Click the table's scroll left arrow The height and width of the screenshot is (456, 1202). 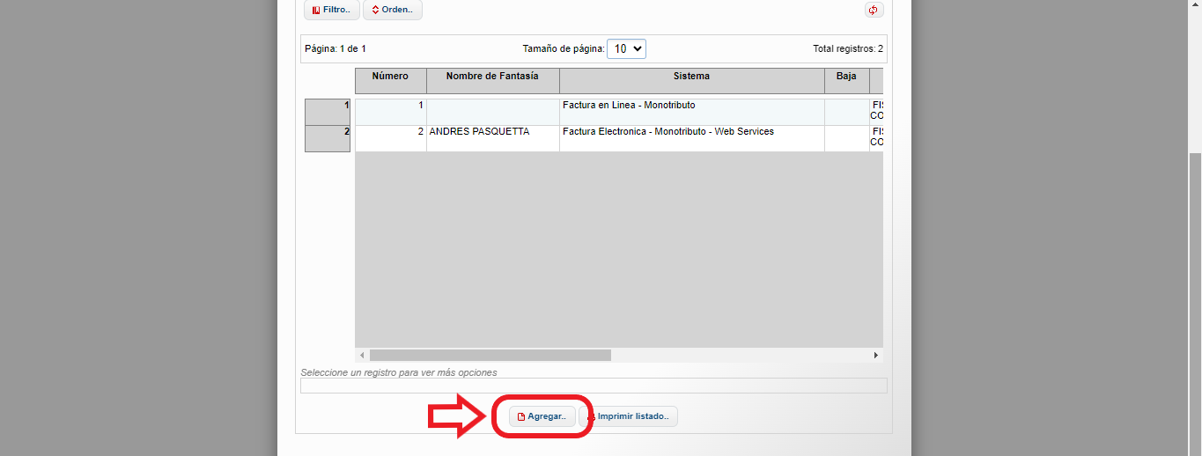point(362,355)
